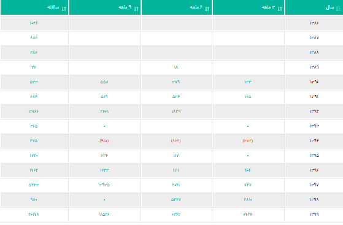Click sort arrows of the ۳ ماهه column
Viewport: 343px width, 225px height.
[280, 9]
